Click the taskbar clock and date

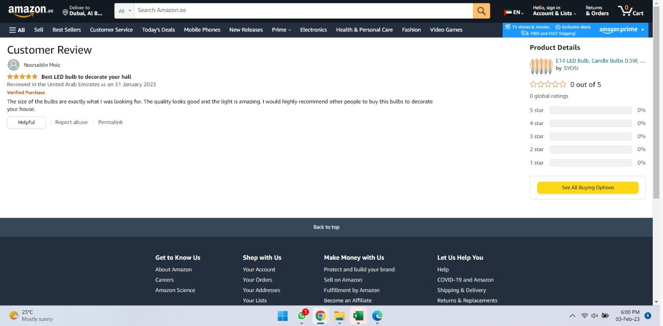point(627,316)
